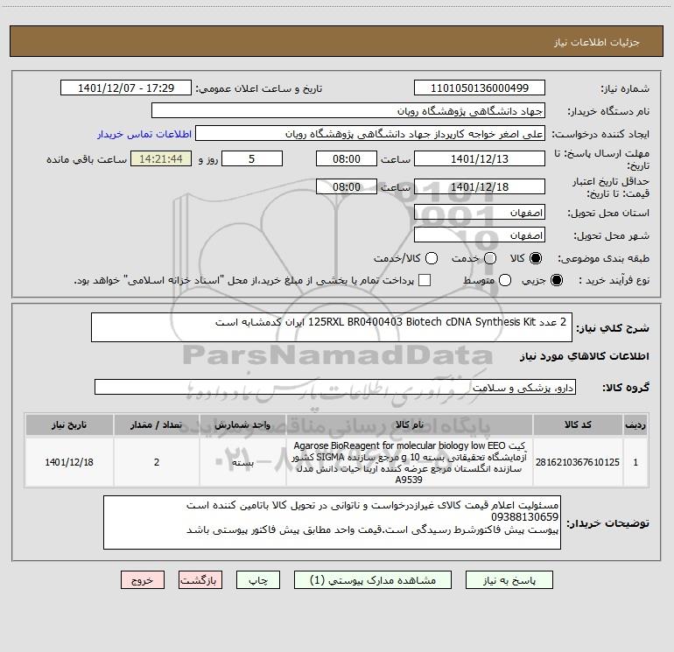Click the general description cDNA Synthesis Kit box
The image size is (674, 652).
(x=332, y=327)
